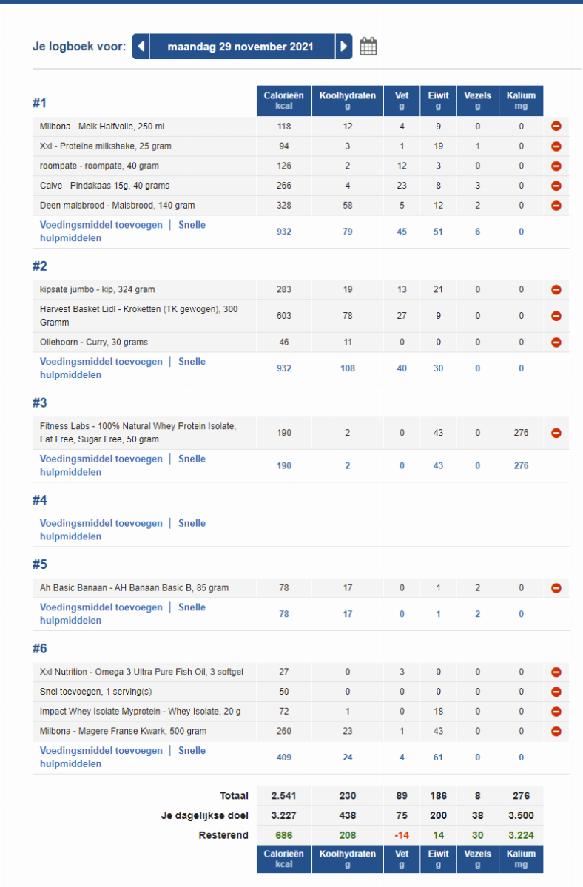This screenshot has height=887, width=583.
Task: Delete the Oliehoorn Curry entry
Action: click(x=556, y=343)
